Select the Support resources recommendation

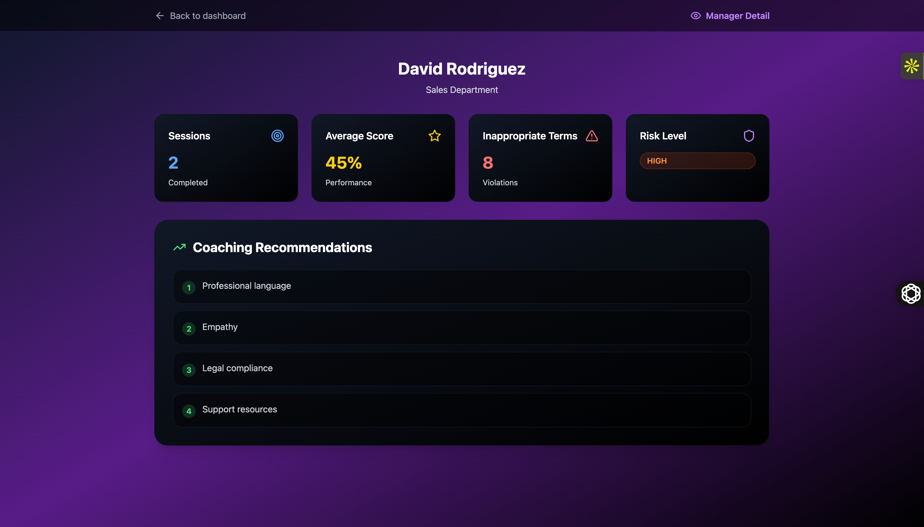[240, 409]
